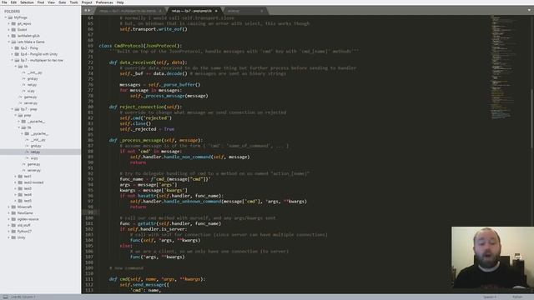534x300 pixels.
Task: Click the Godot folder icon
Action: [13, 30]
